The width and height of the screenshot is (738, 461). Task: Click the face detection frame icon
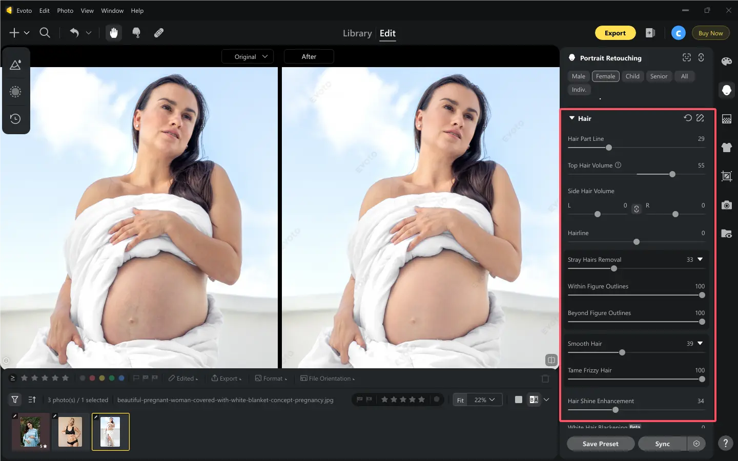coord(687,58)
